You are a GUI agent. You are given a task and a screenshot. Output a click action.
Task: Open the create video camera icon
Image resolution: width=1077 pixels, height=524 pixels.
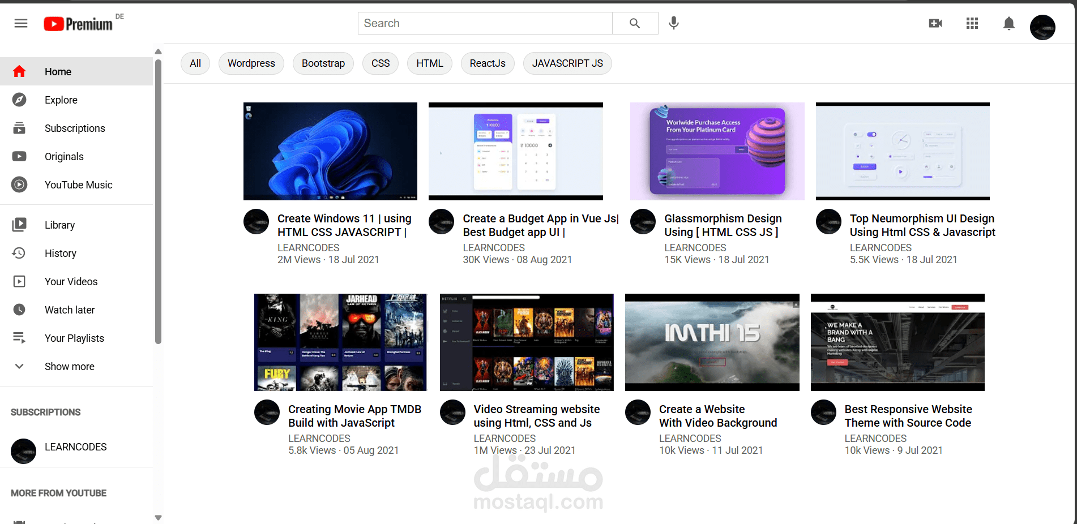coord(935,23)
